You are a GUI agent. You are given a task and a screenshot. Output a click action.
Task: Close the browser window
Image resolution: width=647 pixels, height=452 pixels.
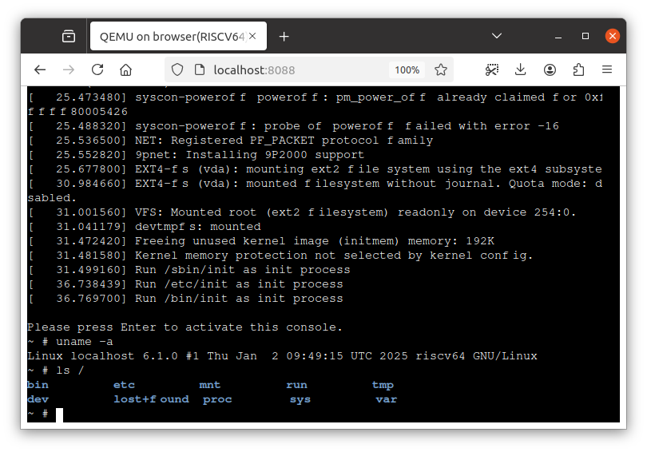pyautogui.click(x=613, y=36)
